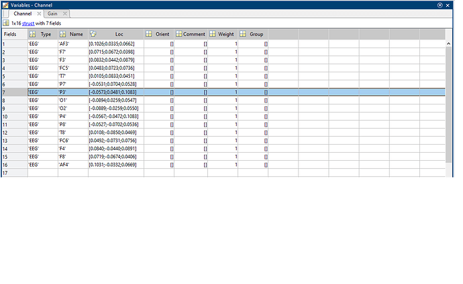463x284 pixels.
Task: Select Loc cell [0.0715;0.0672;0.0398]
Action: click(x=116, y=52)
